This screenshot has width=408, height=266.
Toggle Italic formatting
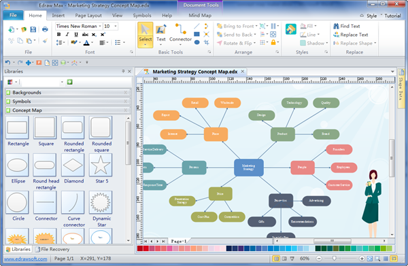coord(67,35)
